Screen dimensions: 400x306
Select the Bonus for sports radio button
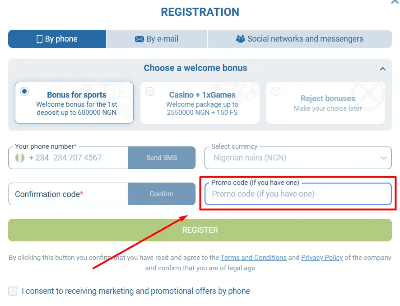[x=24, y=91]
